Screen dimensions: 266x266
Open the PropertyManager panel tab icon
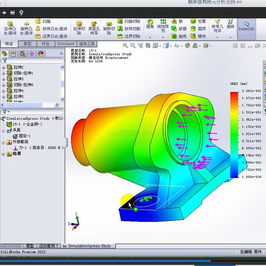tap(14, 54)
